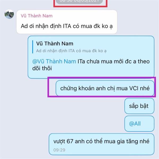Open Vũ Thành Nam's profile avatar
This screenshot has width=159, height=159.
point(9,14)
